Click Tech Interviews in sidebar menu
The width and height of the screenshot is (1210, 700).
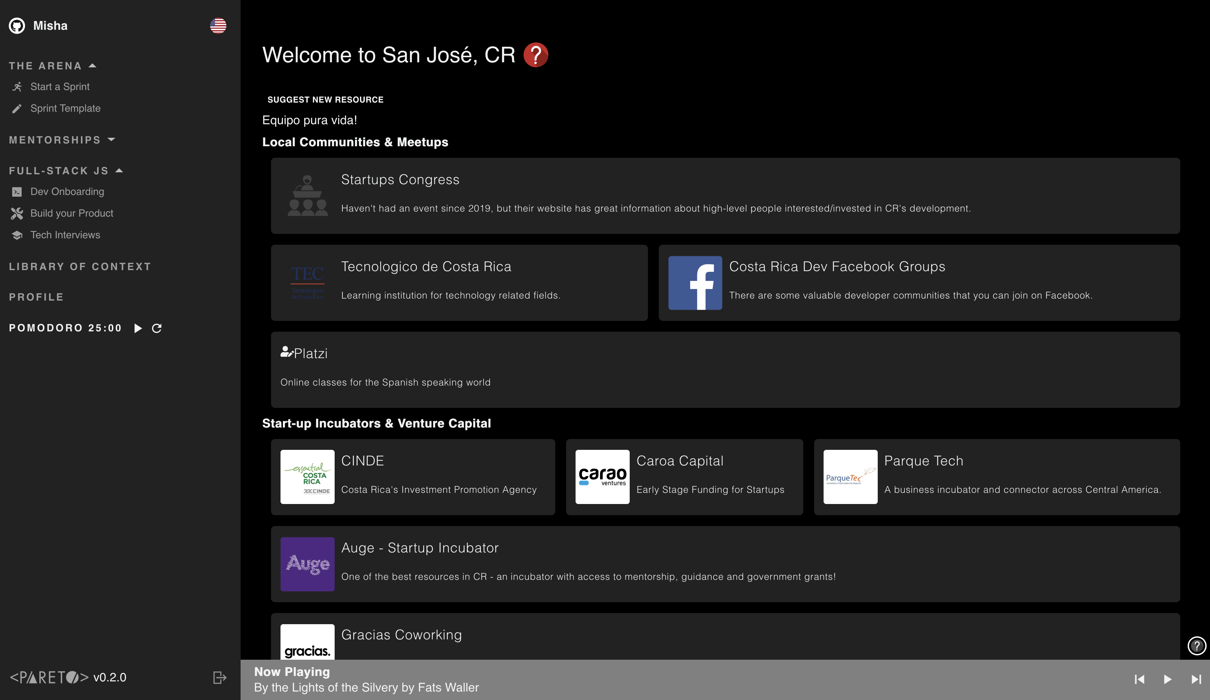[65, 234]
